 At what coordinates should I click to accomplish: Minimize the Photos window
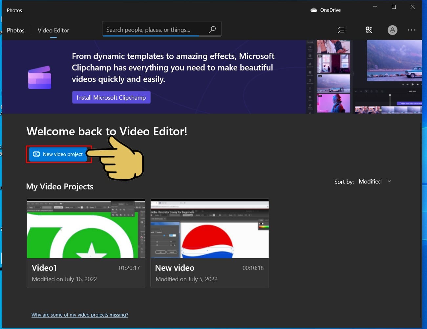(x=375, y=7)
